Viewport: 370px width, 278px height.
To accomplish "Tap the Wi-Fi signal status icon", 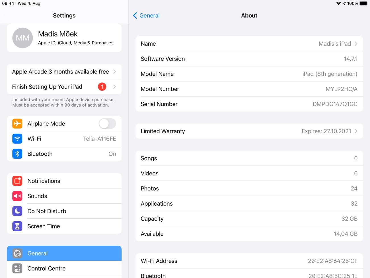I will point(338,3).
